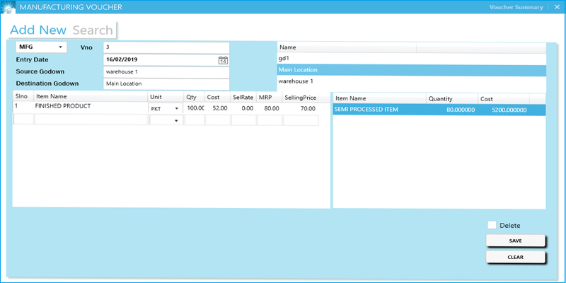566x283 pixels.
Task: Click the Cost header in right grid
Action: pos(504,98)
